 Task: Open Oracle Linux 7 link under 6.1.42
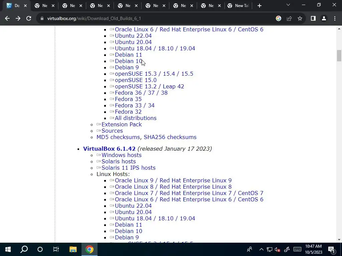[189, 193]
